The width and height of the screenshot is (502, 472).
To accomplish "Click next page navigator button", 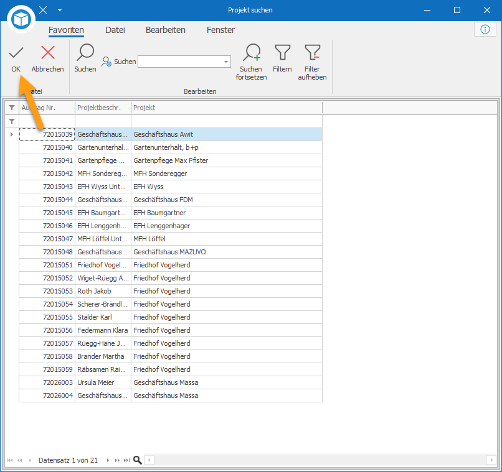I will tap(117, 460).
